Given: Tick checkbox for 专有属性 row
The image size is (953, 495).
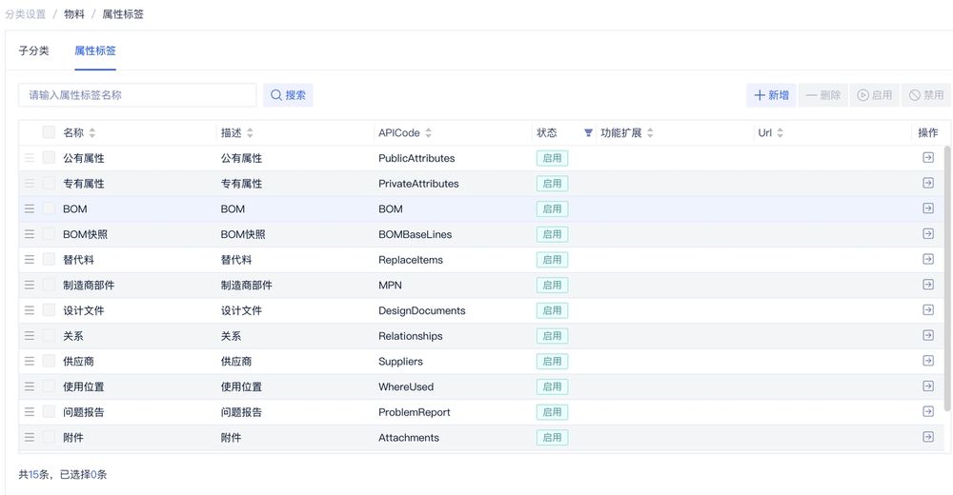Looking at the screenshot, I should click(49, 183).
